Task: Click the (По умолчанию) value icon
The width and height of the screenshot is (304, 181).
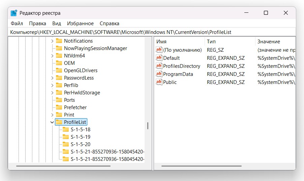Action: (159, 50)
